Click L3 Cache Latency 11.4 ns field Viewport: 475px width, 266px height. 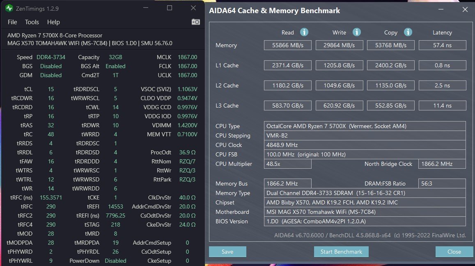point(442,105)
